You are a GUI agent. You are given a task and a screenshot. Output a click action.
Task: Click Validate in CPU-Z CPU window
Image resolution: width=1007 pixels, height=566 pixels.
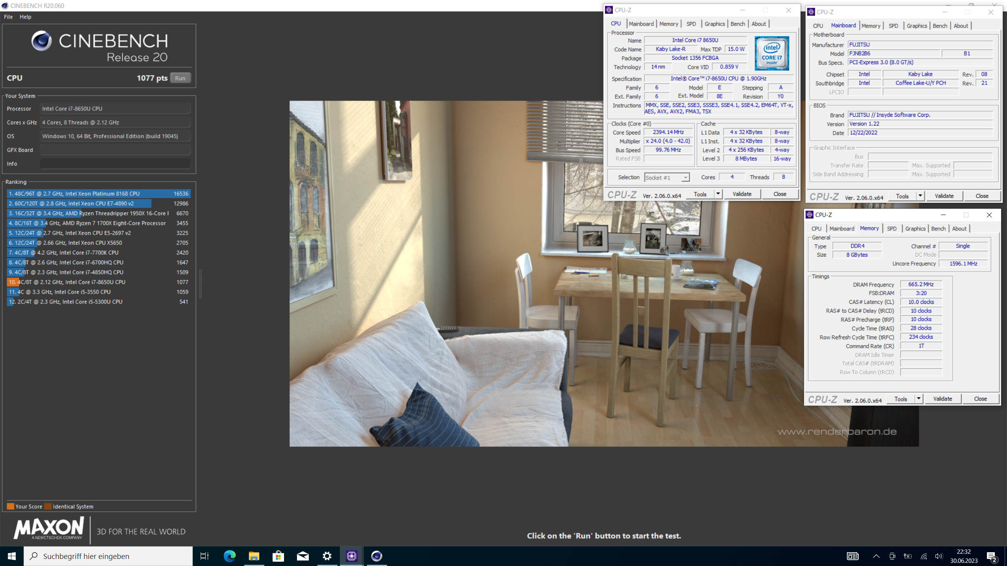point(742,194)
